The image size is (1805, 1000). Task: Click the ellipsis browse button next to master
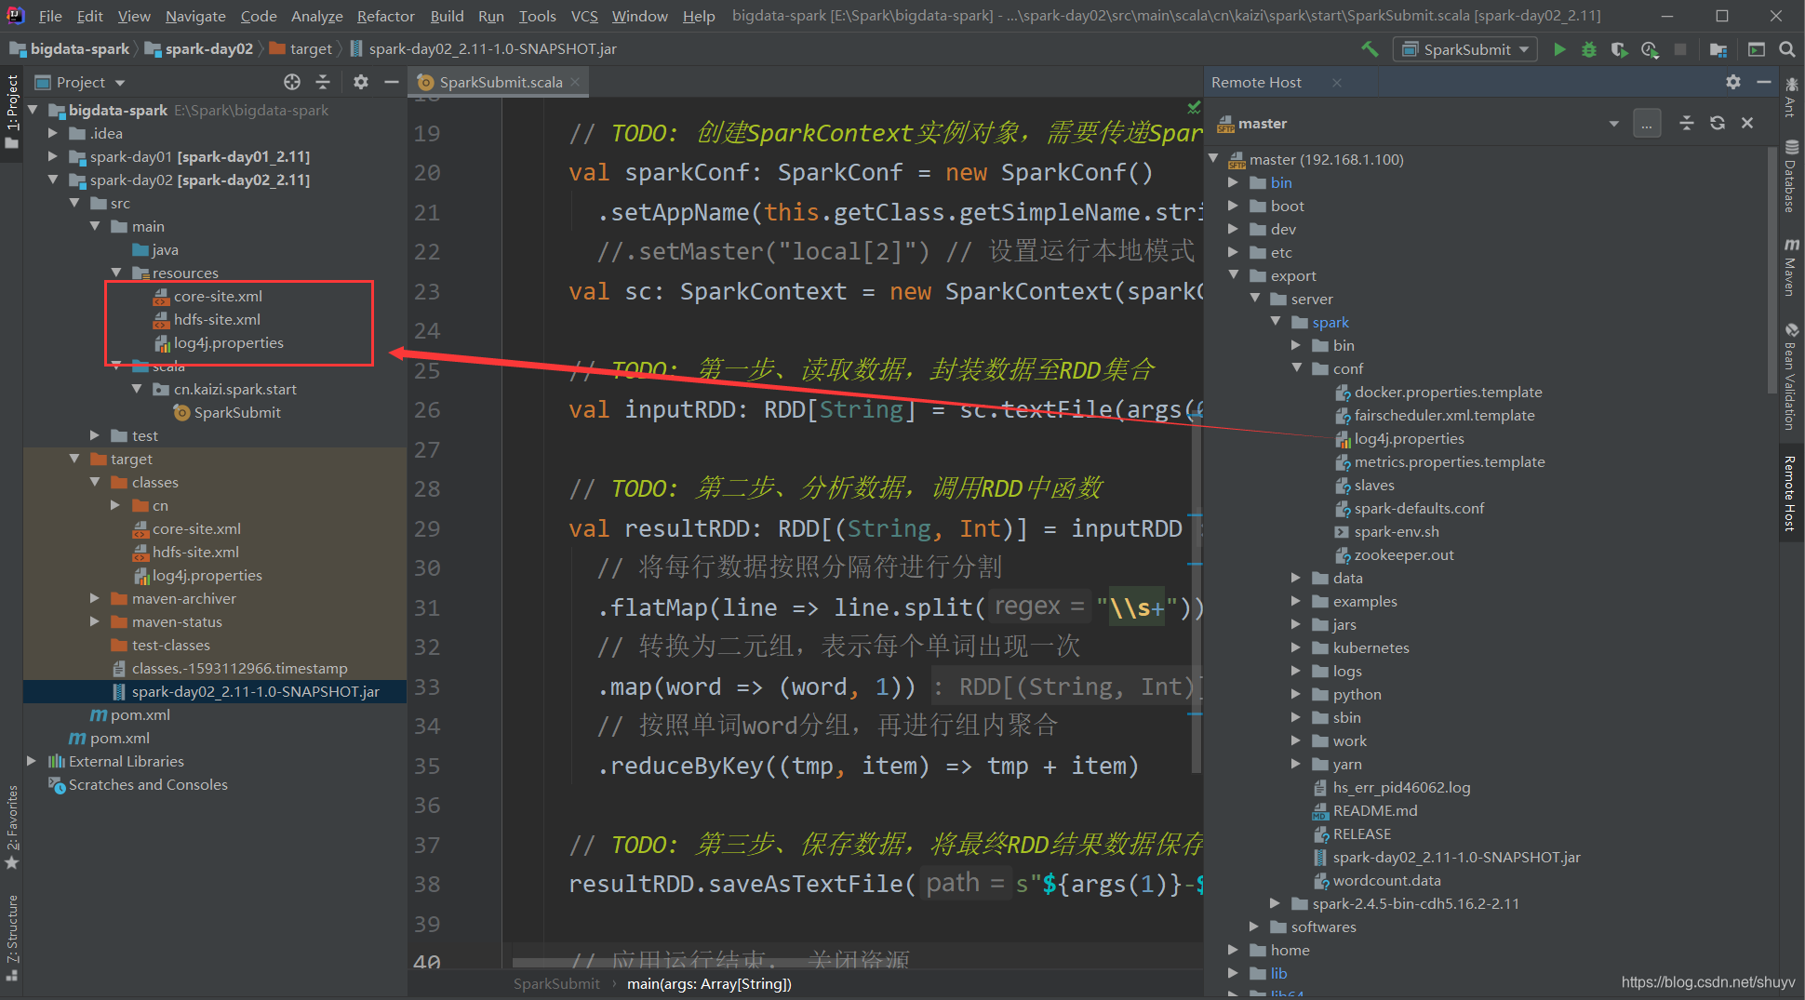click(x=1647, y=124)
